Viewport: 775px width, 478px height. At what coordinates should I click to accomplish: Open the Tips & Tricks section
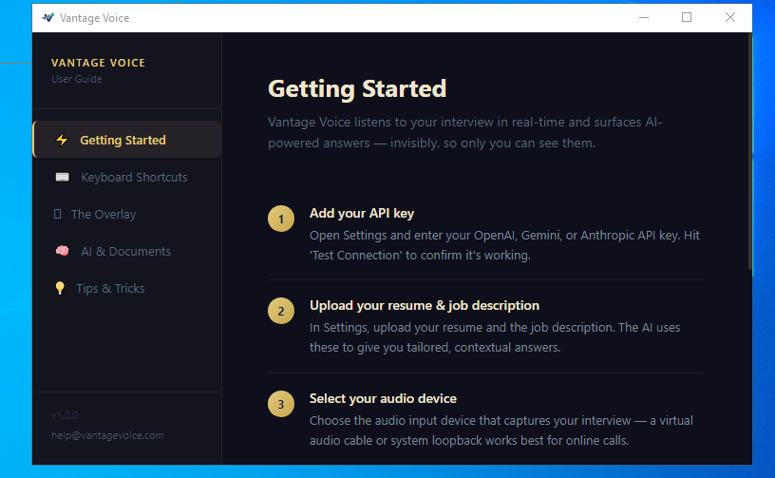[127, 288]
